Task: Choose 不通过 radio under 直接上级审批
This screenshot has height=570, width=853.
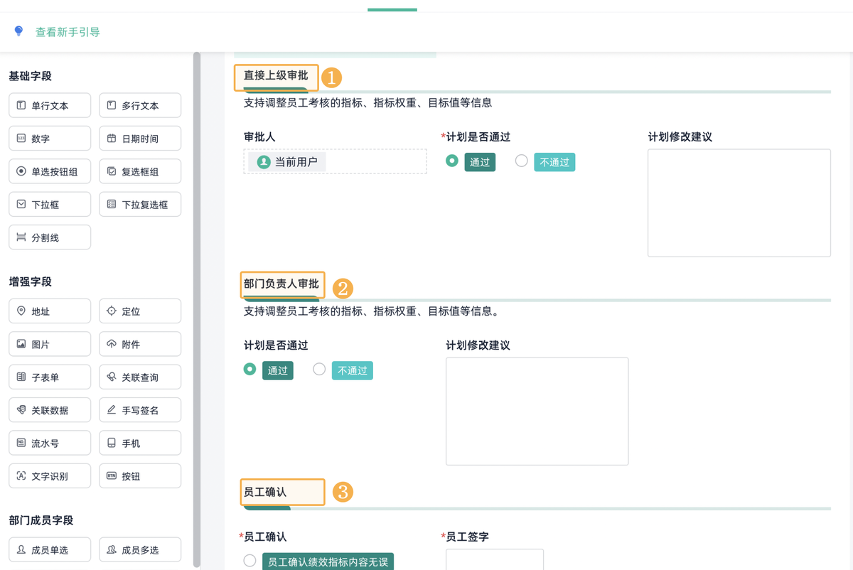Action: click(522, 161)
